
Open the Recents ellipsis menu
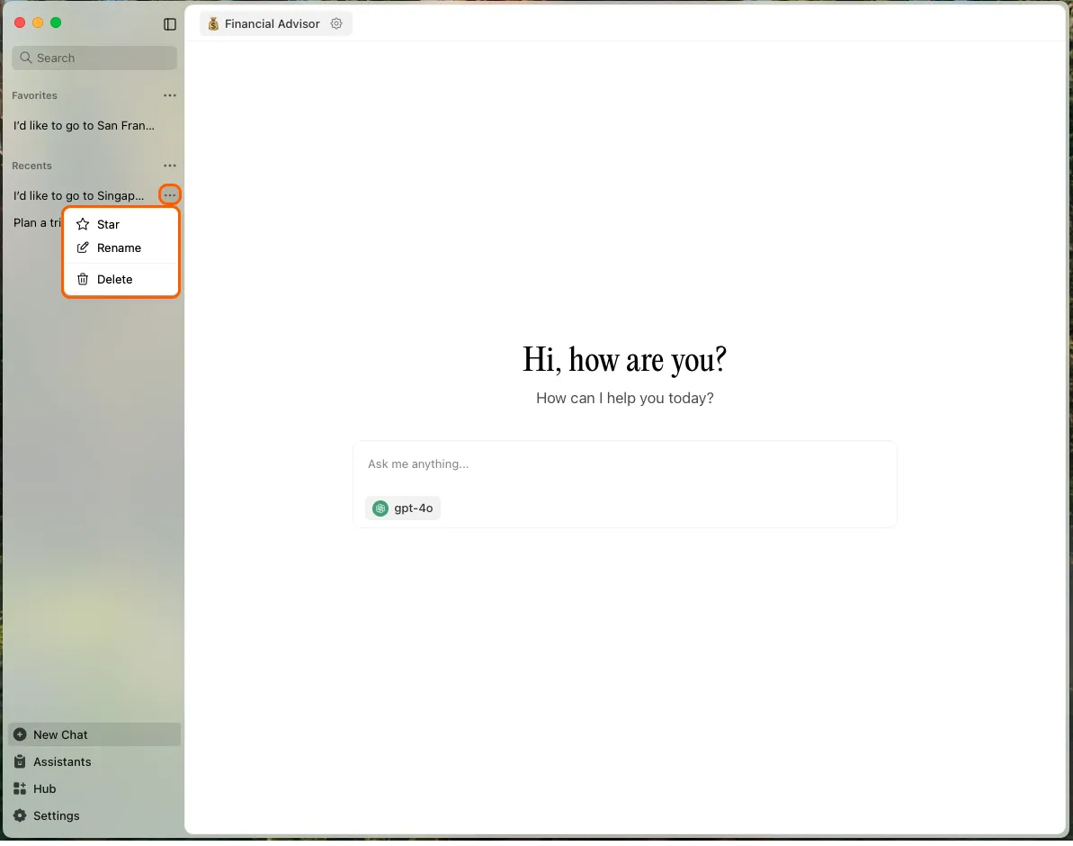click(170, 166)
